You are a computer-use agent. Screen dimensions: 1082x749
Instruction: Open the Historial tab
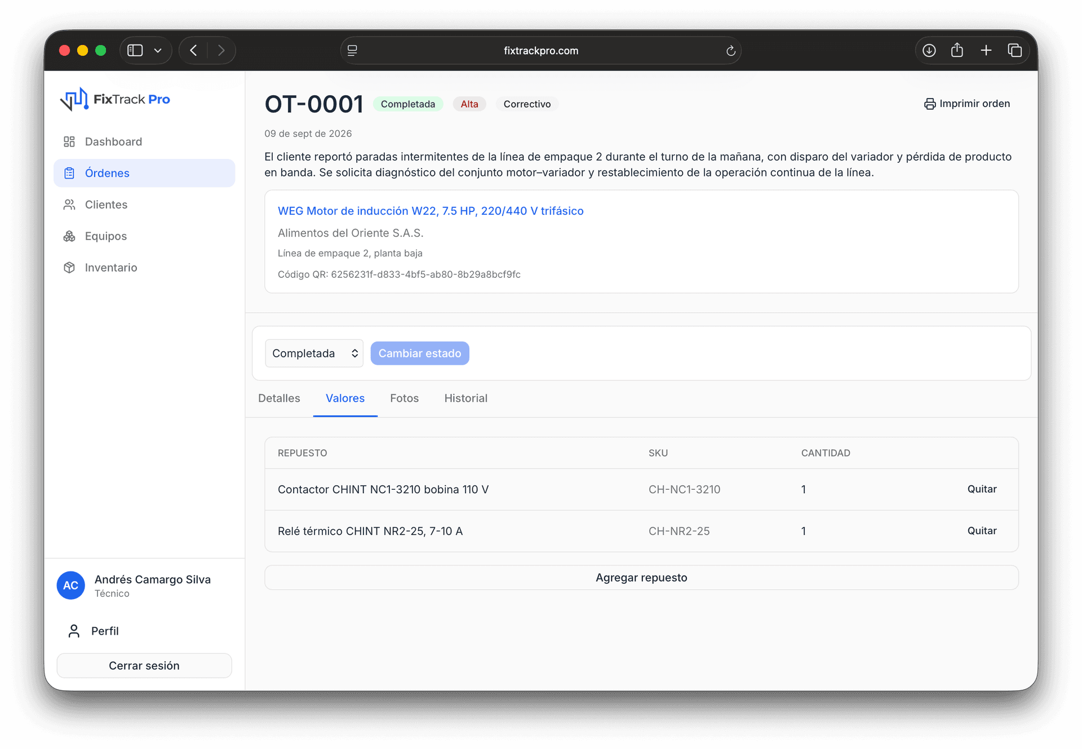466,398
